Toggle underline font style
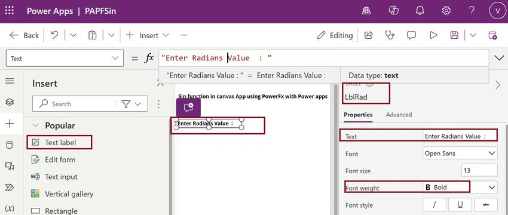The width and height of the screenshot is (508, 215). click(x=460, y=205)
